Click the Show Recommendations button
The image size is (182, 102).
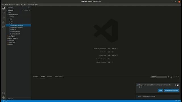[x=171, y=90]
